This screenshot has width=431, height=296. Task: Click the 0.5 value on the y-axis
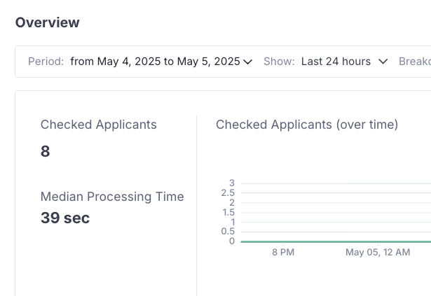(228, 232)
